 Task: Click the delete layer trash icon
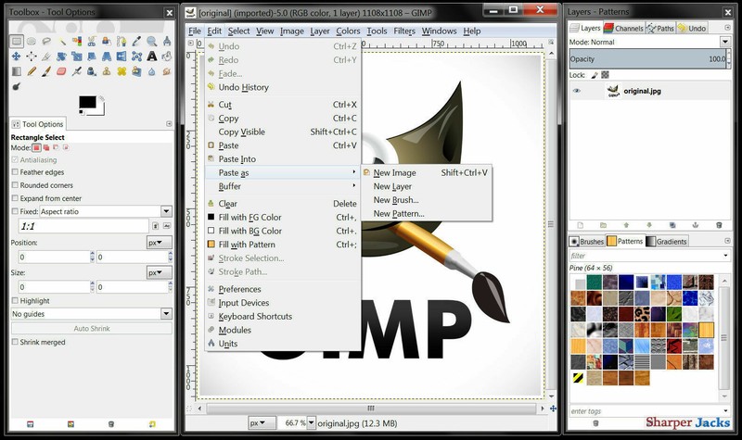tap(719, 225)
